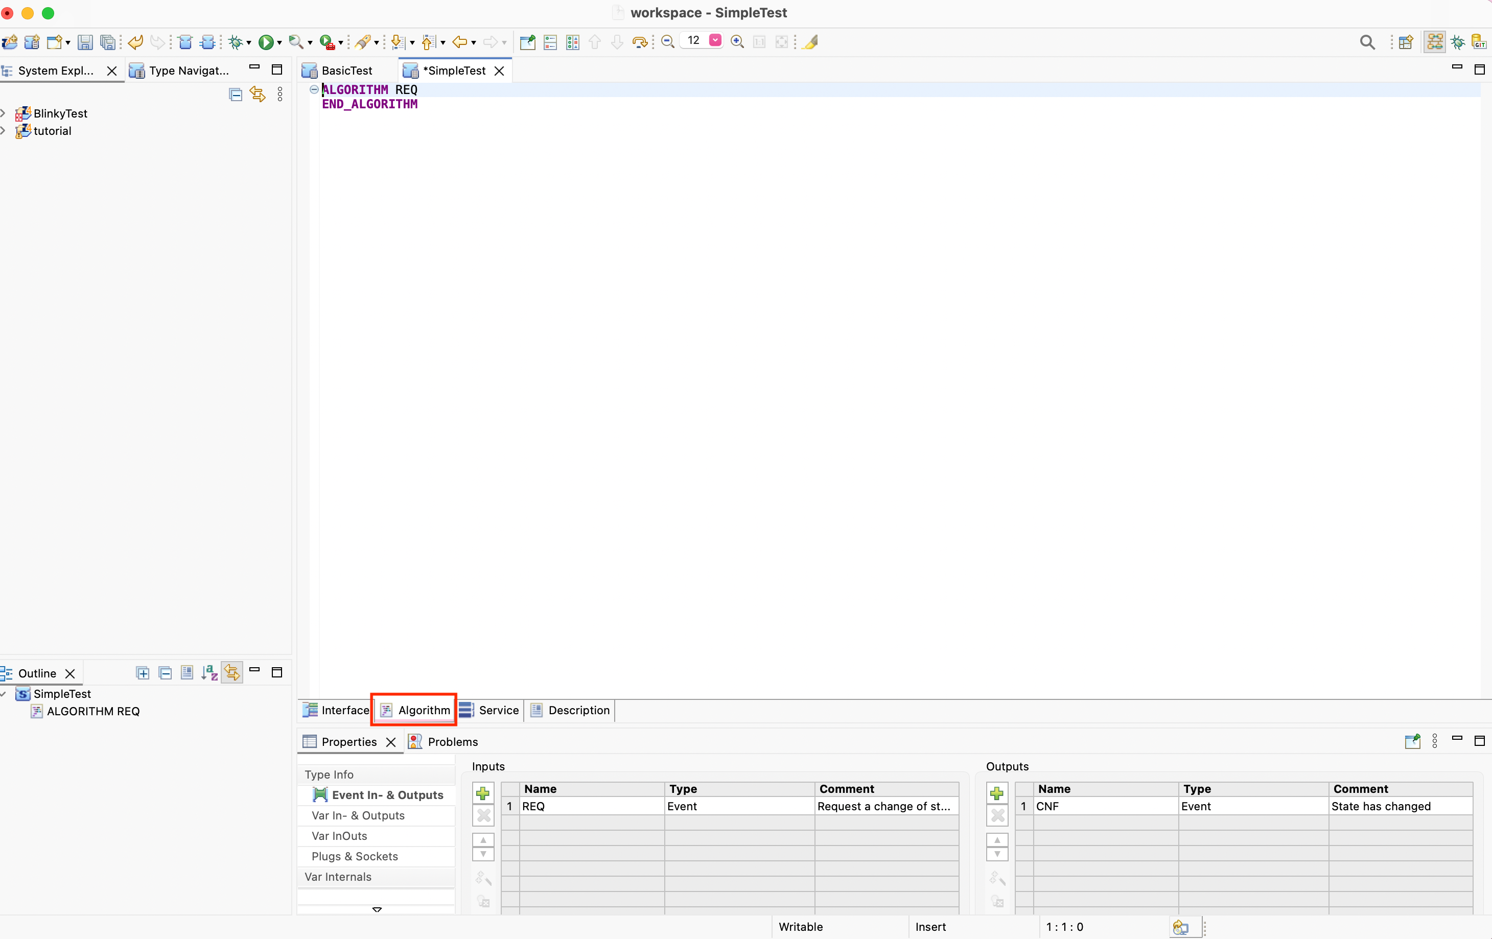Open the Back navigation history dropdown arrow

[x=473, y=43]
